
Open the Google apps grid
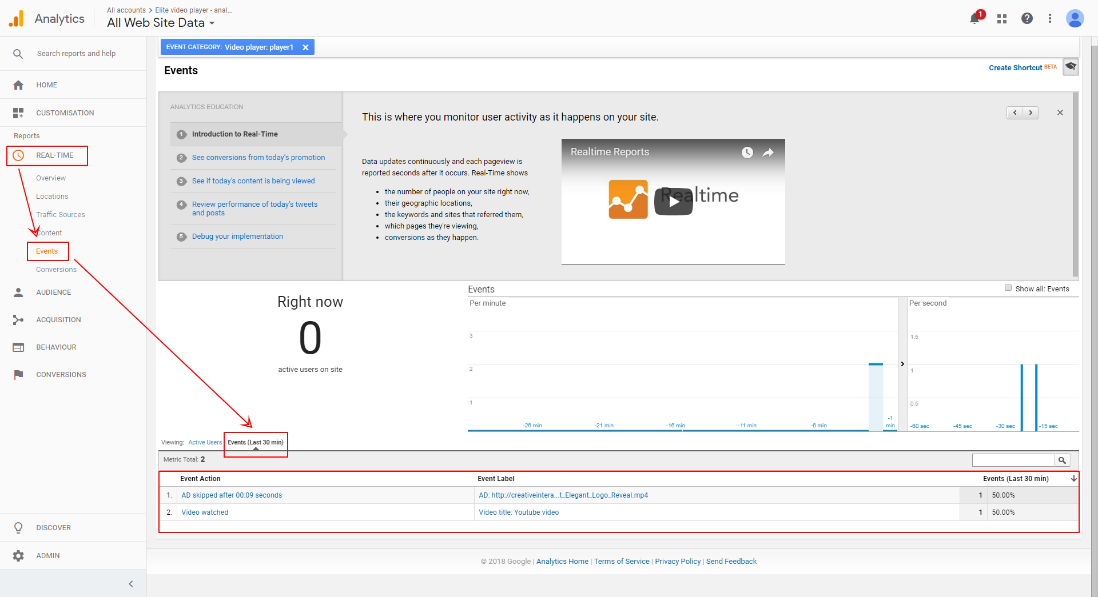pyautogui.click(x=1001, y=19)
